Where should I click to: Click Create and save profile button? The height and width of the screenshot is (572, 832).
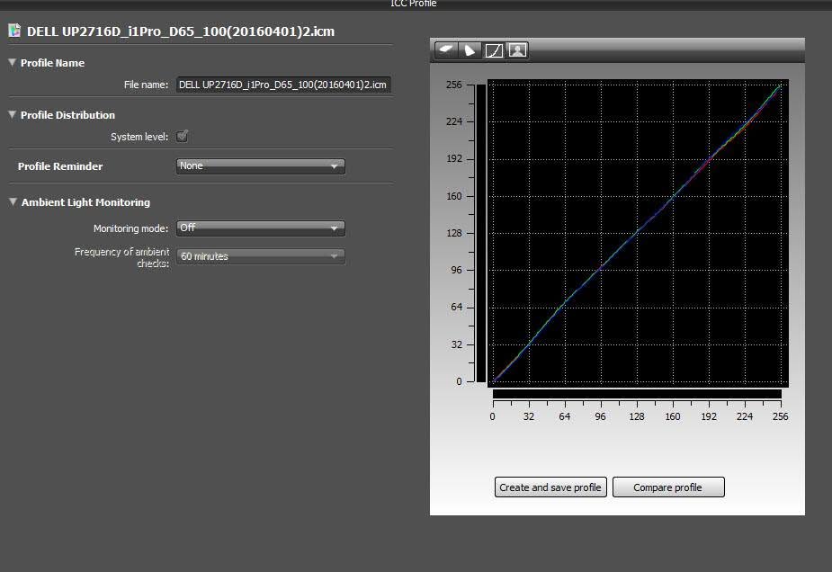(550, 487)
